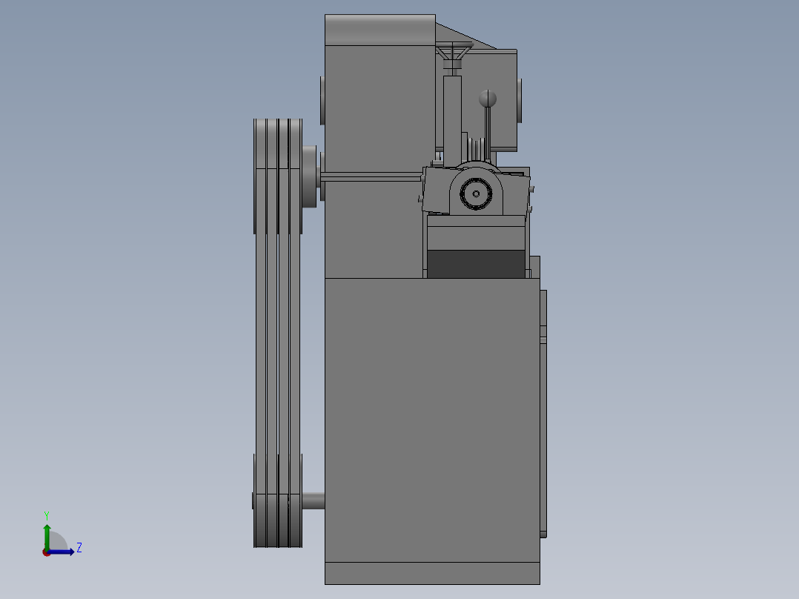Click the hub beside the upper pulley
Viewport: 799px width, 599px height.
pyautogui.click(x=309, y=176)
